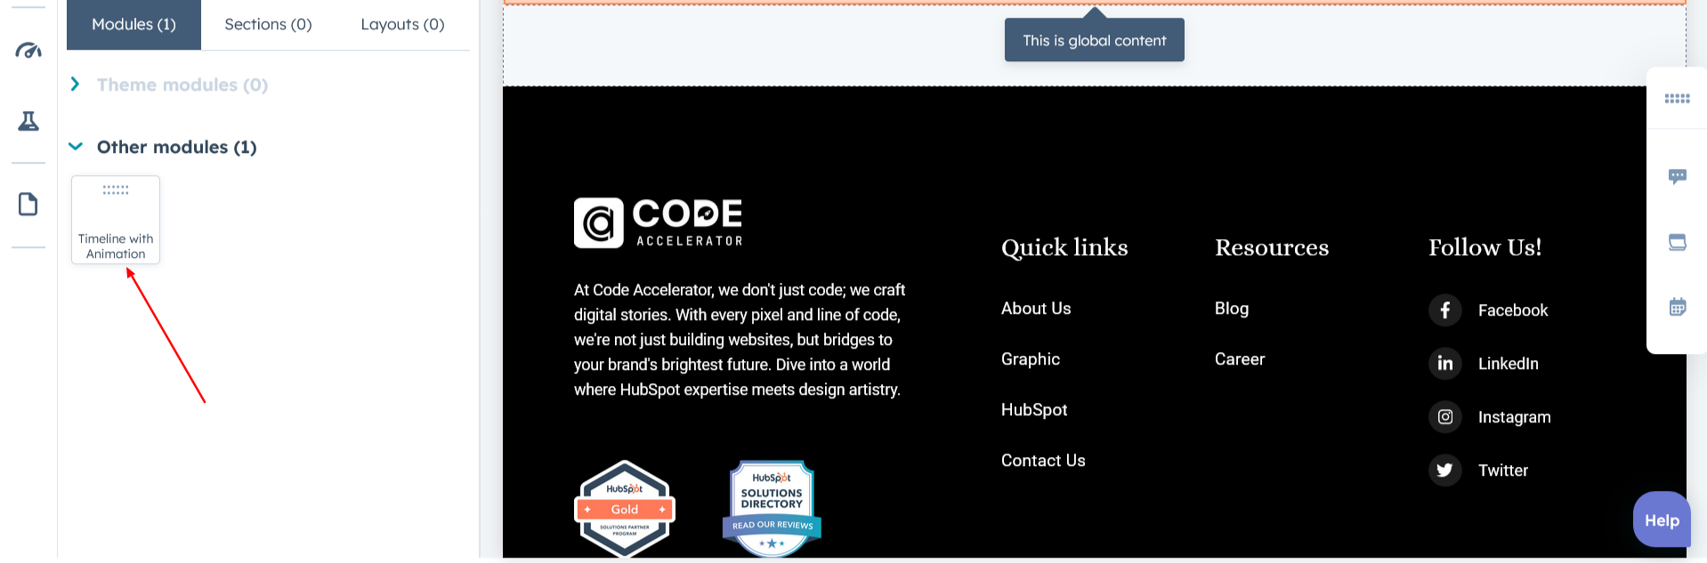Open the speedometer optimize icon in sidebar
This screenshot has width=1707, height=563.
click(28, 51)
